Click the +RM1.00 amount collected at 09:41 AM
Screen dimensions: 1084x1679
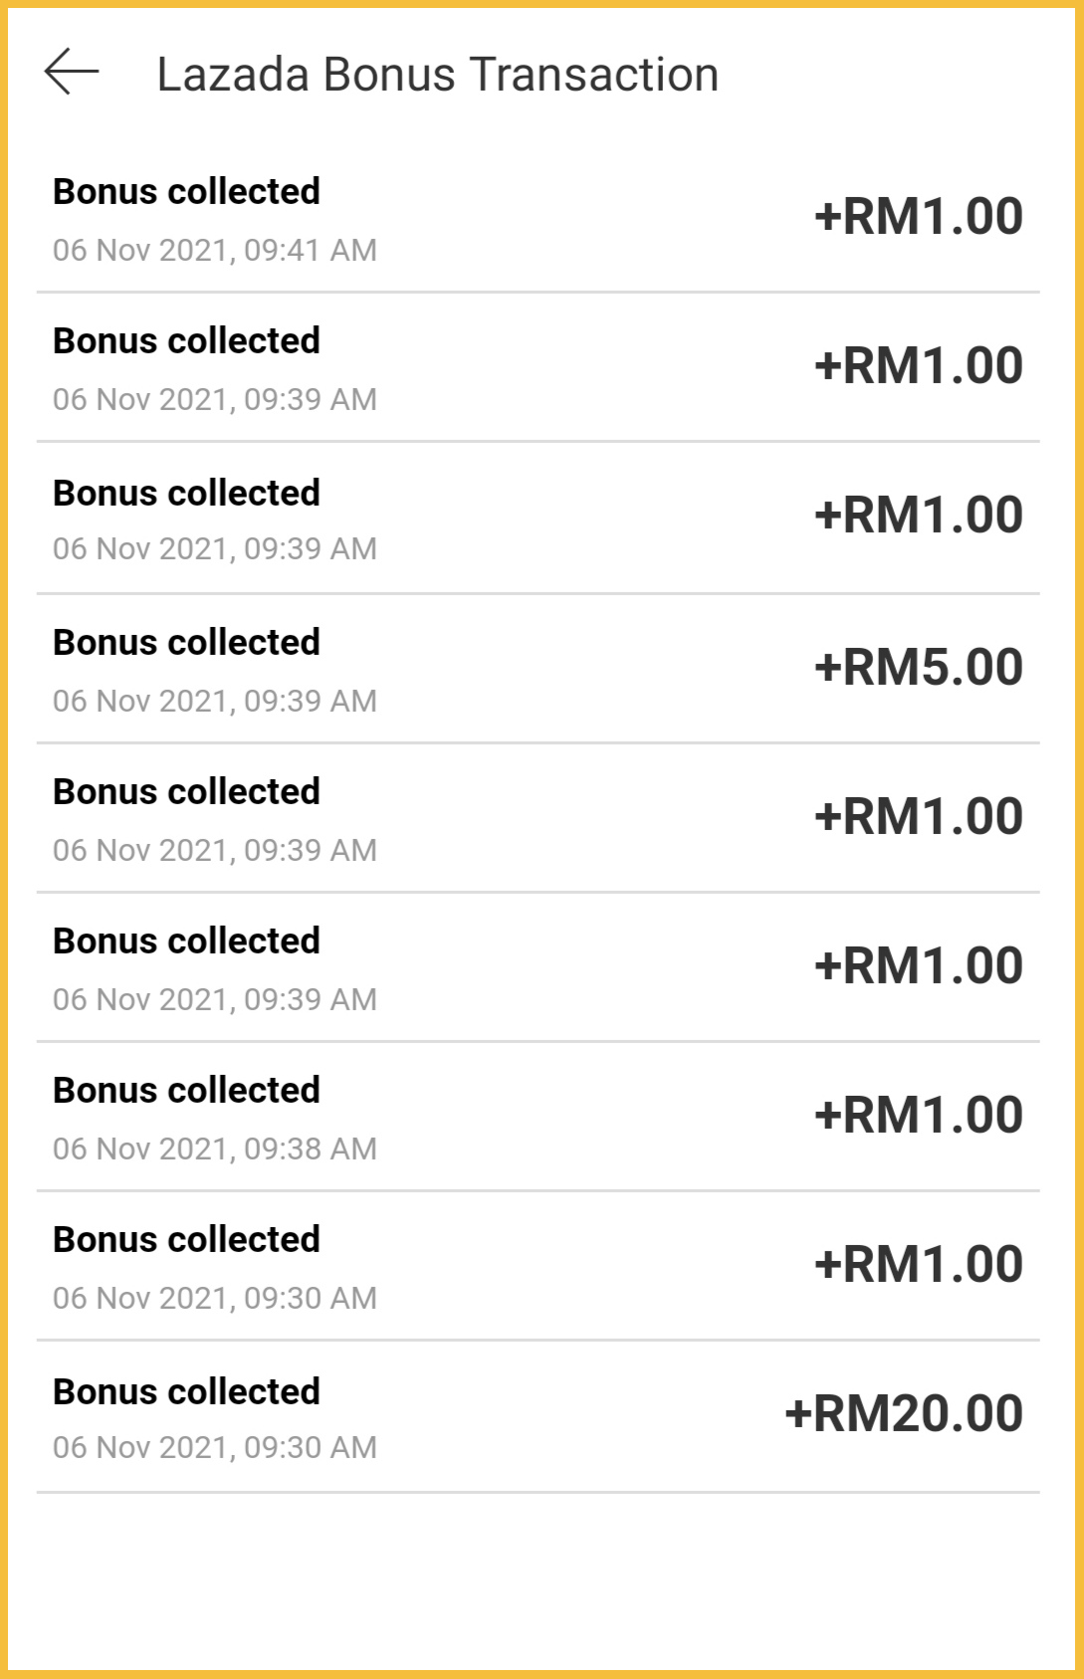point(918,217)
